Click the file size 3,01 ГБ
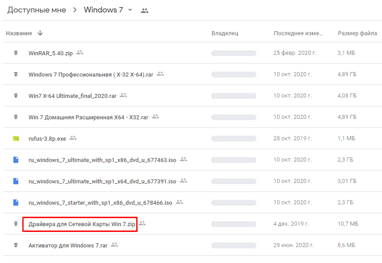 pyautogui.click(x=347, y=181)
